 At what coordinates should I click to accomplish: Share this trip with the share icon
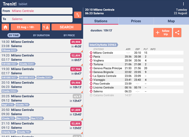click(177, 32)
